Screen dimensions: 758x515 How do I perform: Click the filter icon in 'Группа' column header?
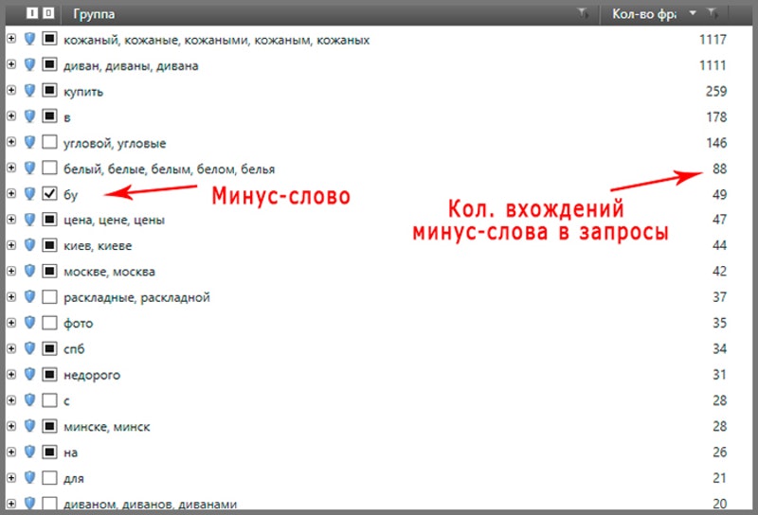tap(582, 13)
